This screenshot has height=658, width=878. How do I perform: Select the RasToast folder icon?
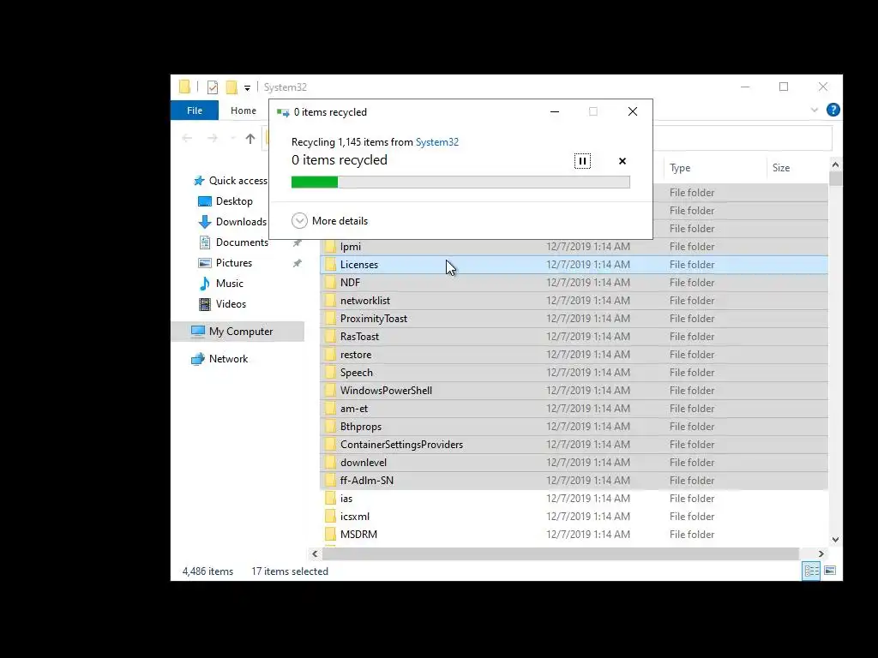pyautogui.click(x=330, y=336)
